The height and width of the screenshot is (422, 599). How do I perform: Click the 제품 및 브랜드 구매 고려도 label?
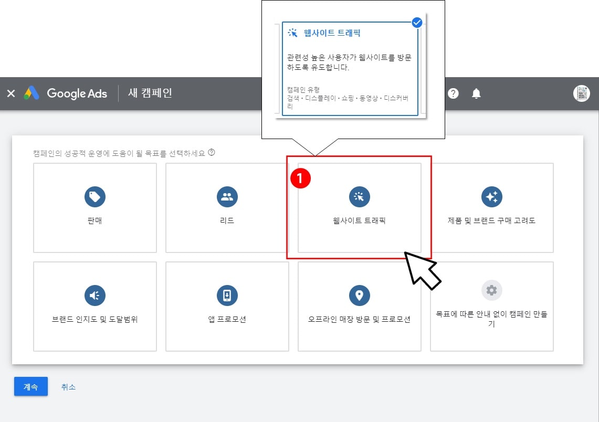pyautogui.click(x=492, y=220)
